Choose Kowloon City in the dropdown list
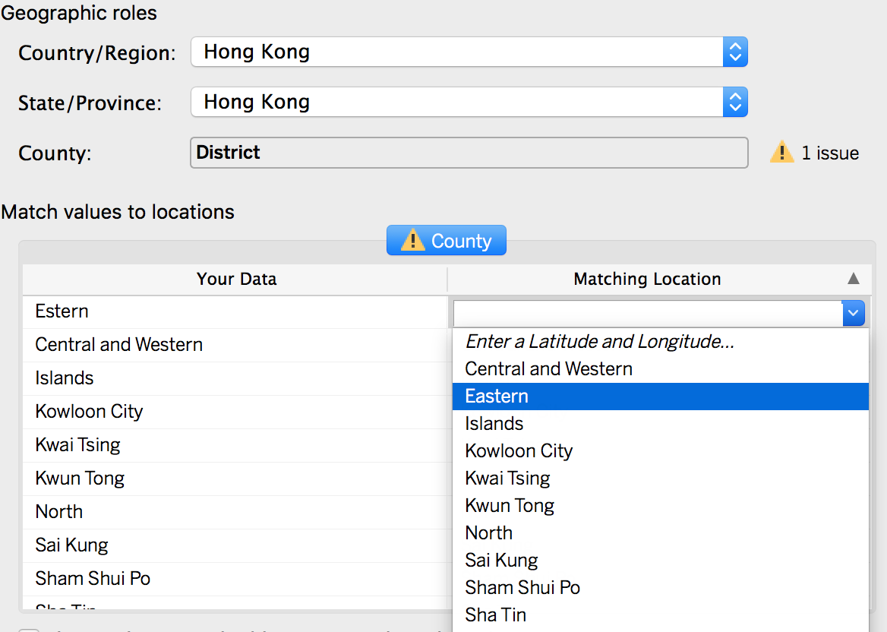The width and height of the screenshot is (887, 632). [x=519, y=451]
